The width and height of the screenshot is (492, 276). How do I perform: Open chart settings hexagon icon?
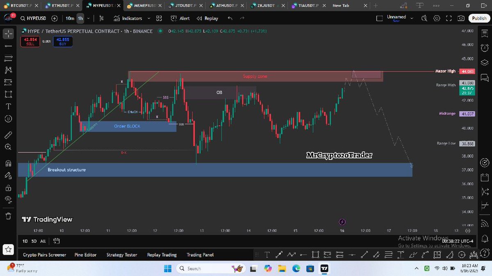437,18
